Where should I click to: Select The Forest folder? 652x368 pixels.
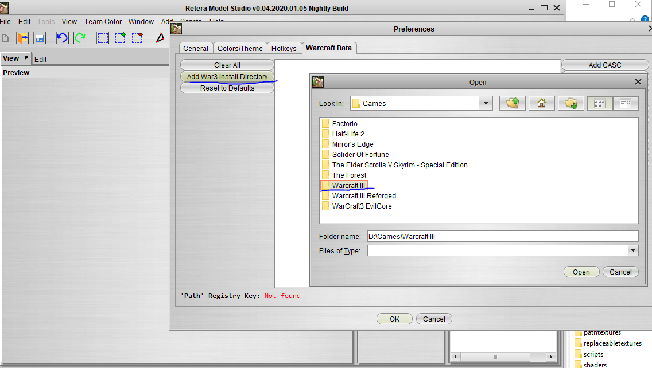344,175
